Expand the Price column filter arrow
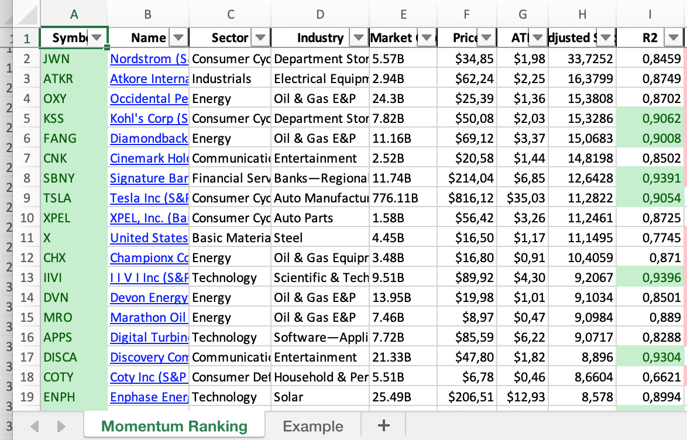The image size is (687, 440). tap(487, 38)
